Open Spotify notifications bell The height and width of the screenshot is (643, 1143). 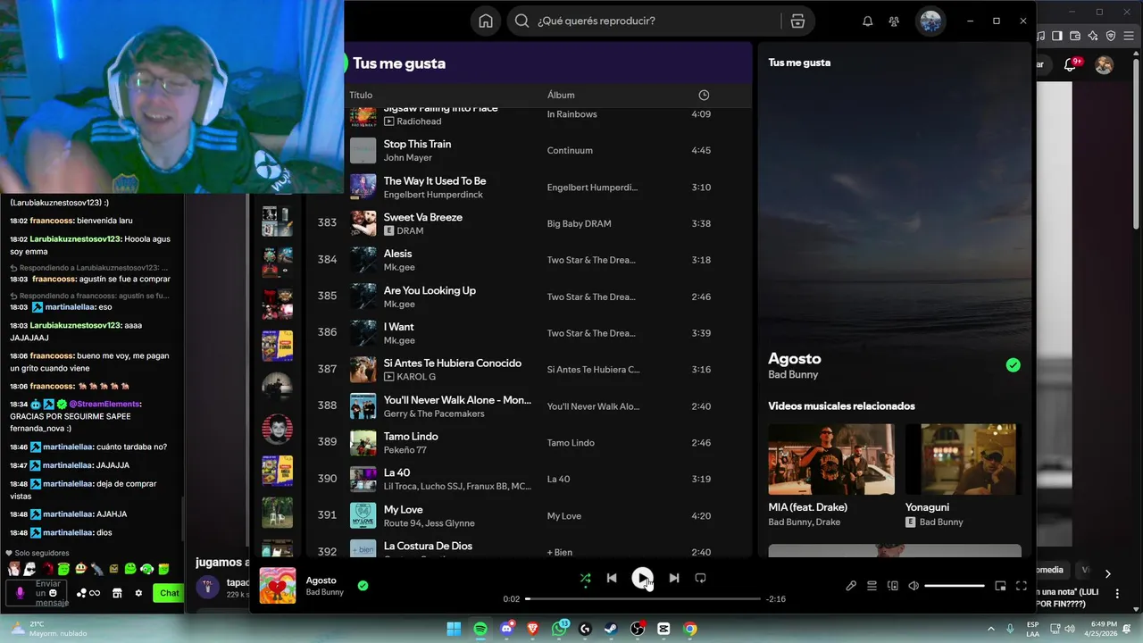pyautogui.click(x=867, y=21)
